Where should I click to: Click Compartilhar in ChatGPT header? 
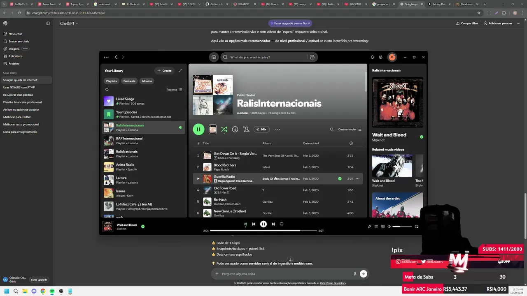click(x=467, y=23)
